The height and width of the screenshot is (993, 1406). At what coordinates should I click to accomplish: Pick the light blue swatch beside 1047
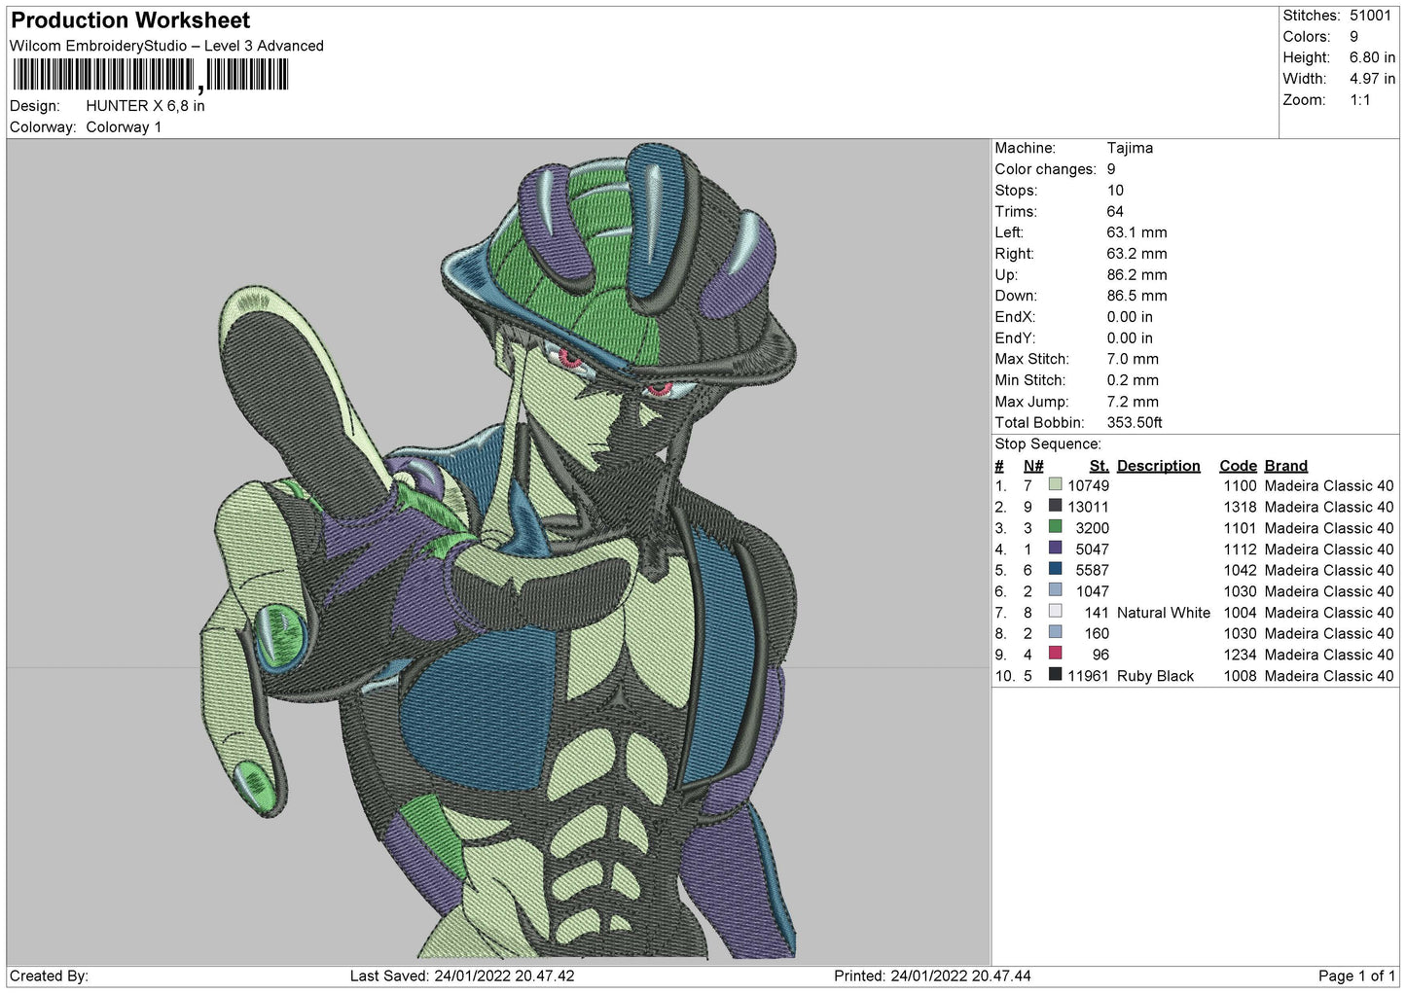pyautogui.click(x=1055, y=590)
